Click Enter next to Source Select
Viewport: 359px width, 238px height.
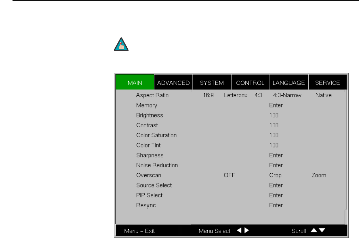(276, 185)
